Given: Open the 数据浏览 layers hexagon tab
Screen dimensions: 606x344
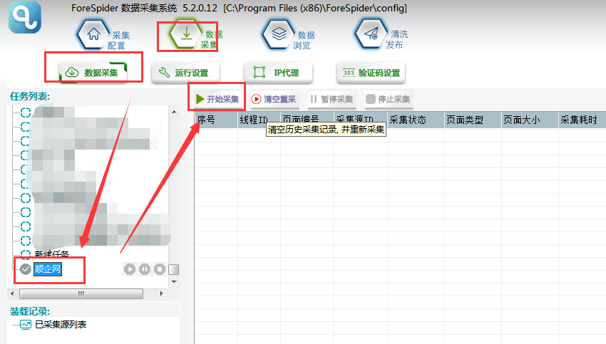Looking at the screenshot, I should click(x=288, y=36).
